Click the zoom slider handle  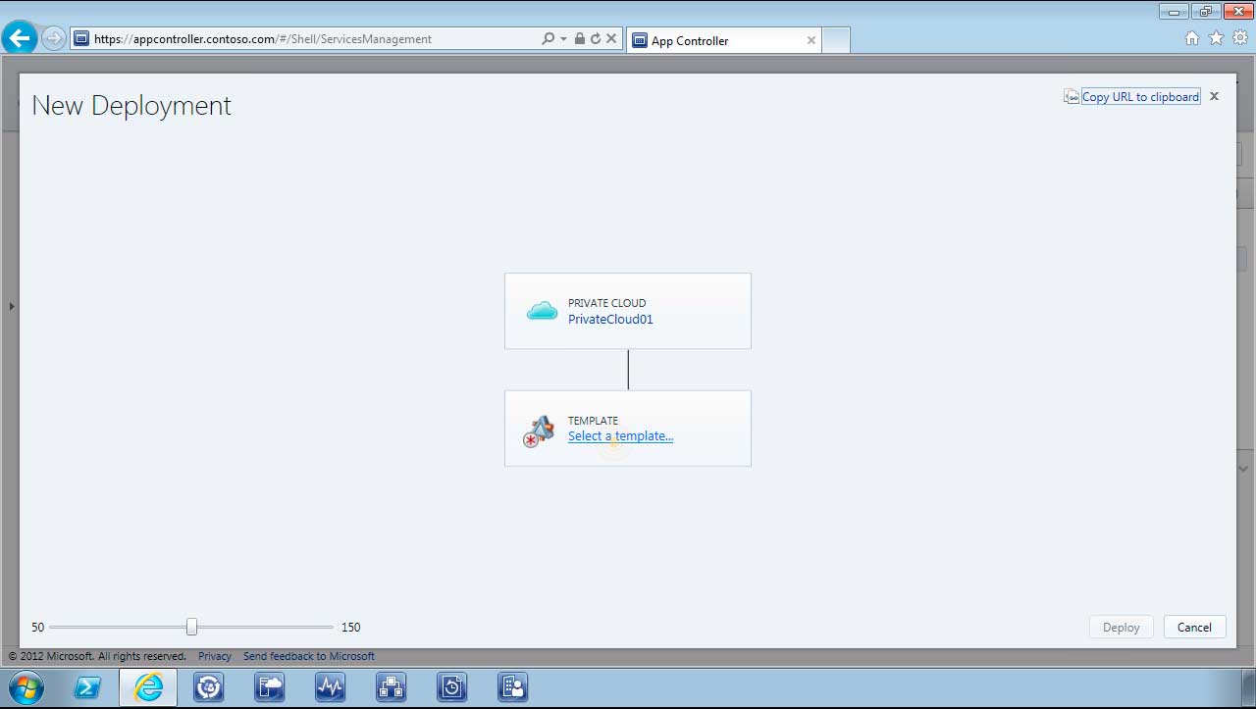point(191,627)
